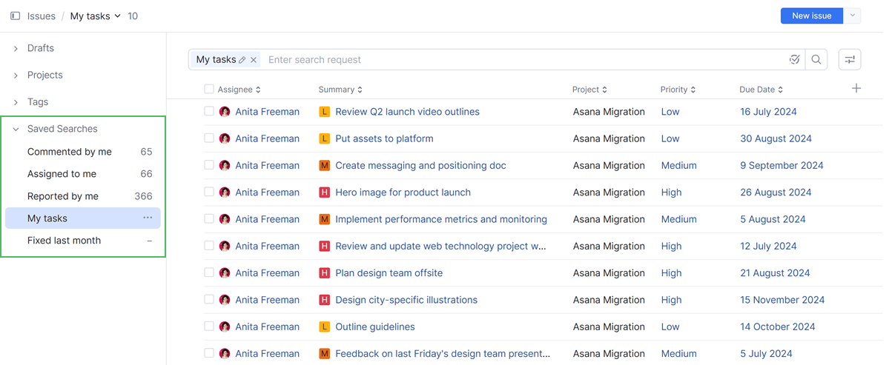This screenshot has width=889, height=365.
Task: Click the New issue button
Action: tap(811, 16)
